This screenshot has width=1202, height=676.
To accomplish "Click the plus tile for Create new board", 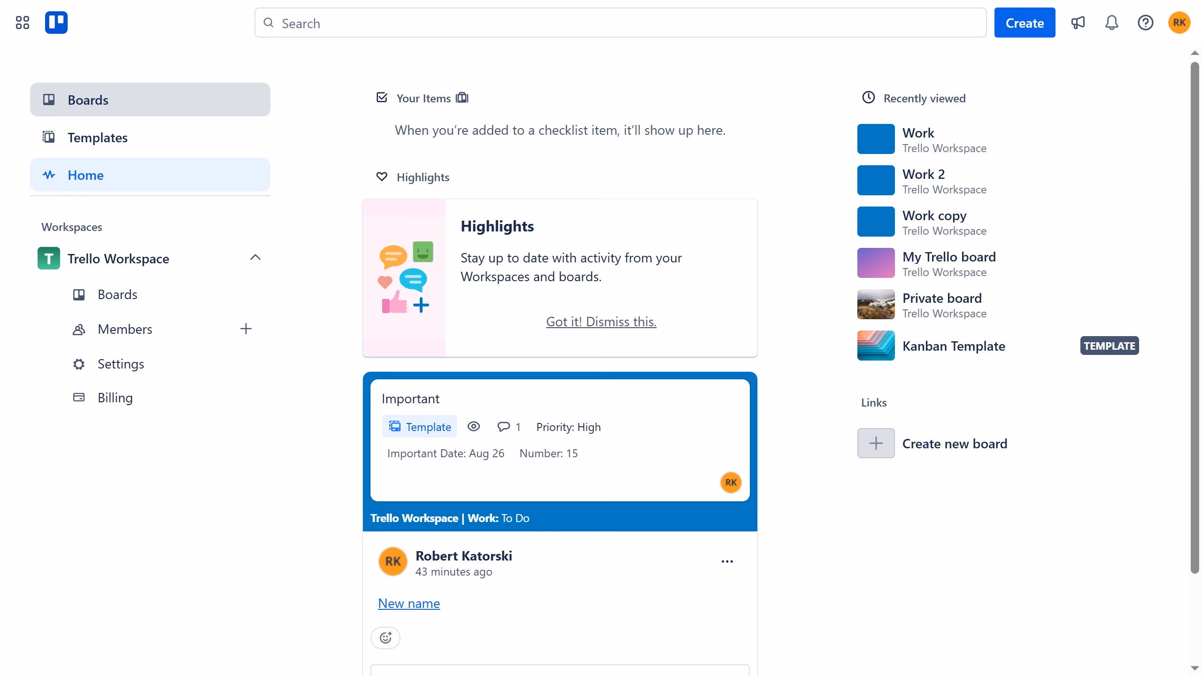I will coord(876,443).
